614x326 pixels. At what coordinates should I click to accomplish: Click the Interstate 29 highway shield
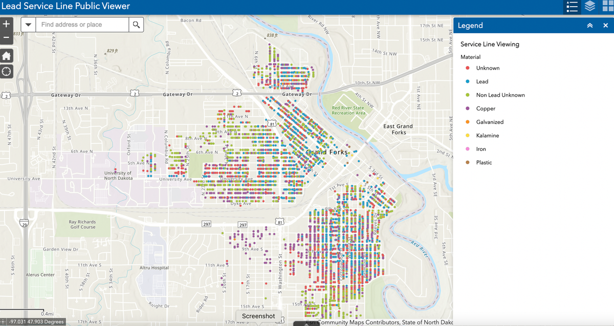click(x=24, y=224)
